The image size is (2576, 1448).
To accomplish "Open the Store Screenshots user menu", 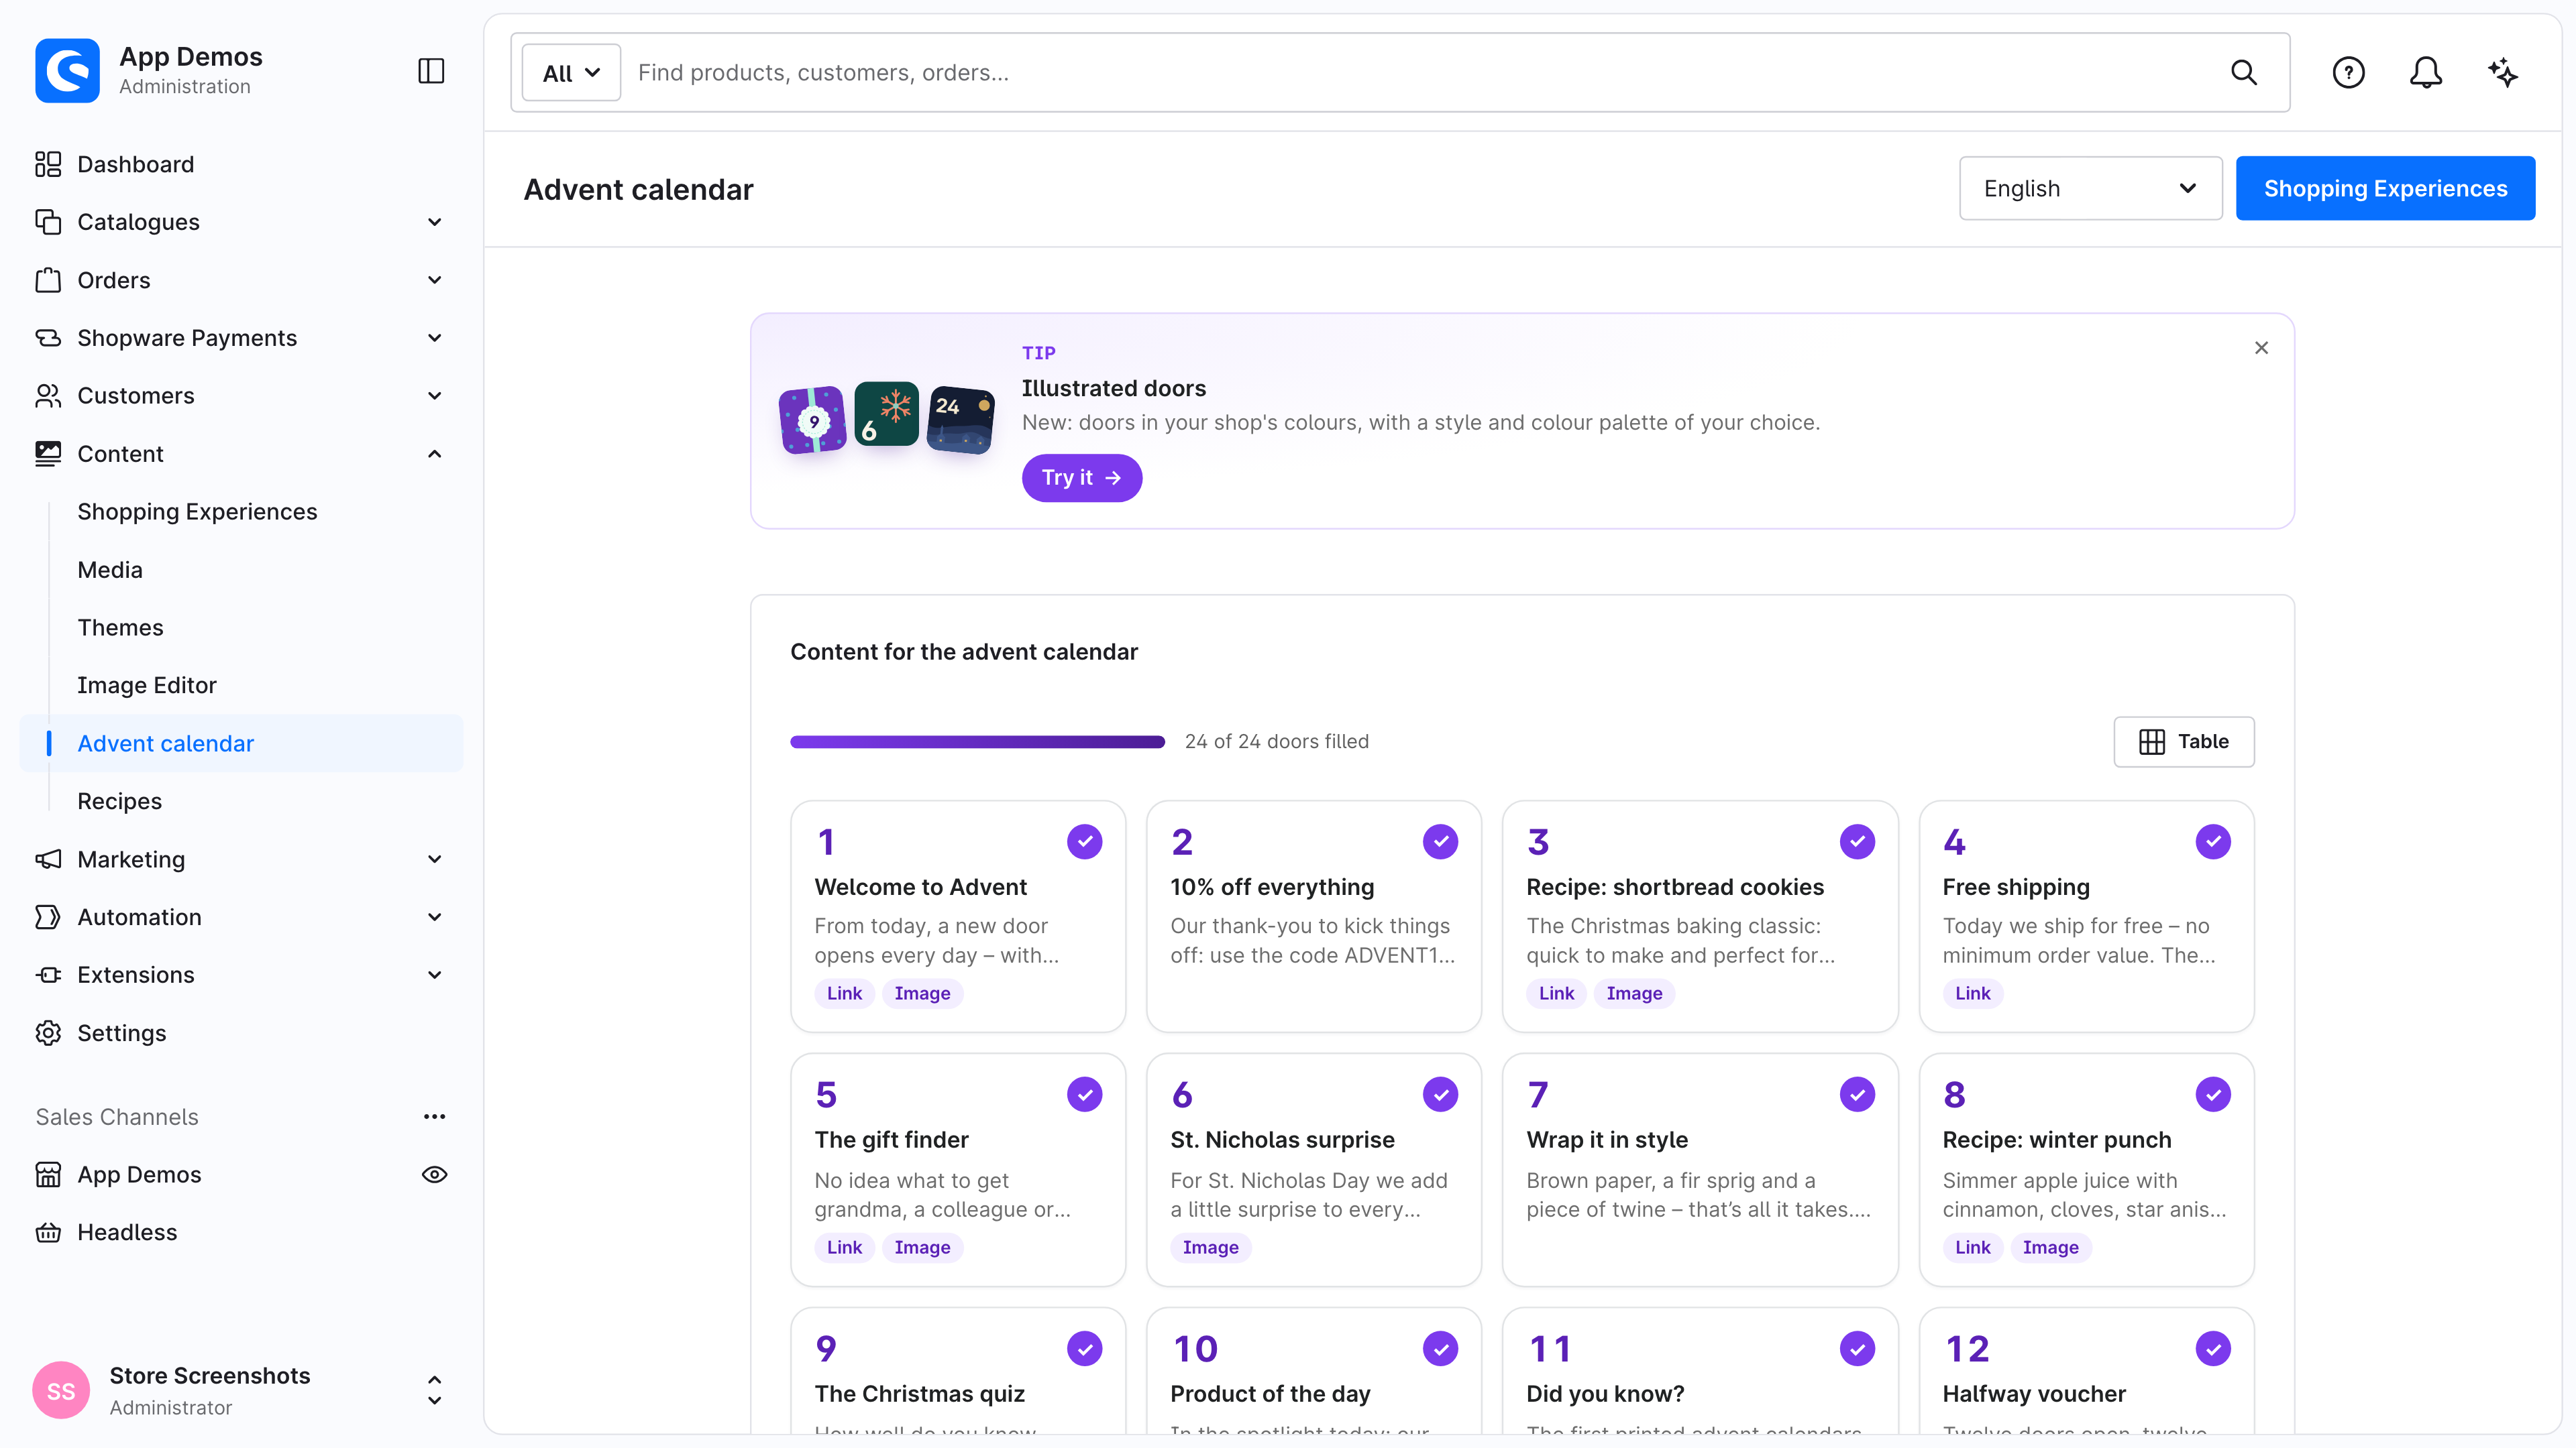I will pos(241,1390).
